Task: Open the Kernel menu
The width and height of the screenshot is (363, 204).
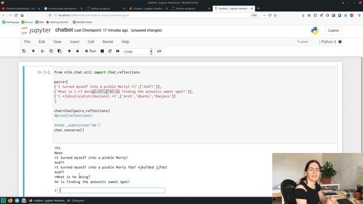Action: coord(108,42)
